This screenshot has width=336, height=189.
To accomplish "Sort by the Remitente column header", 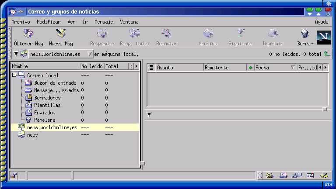I will click(225, 68).
